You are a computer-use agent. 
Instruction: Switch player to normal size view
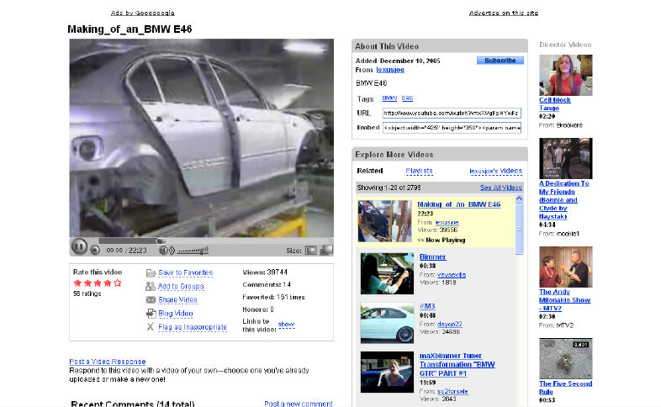click(310, 250)
